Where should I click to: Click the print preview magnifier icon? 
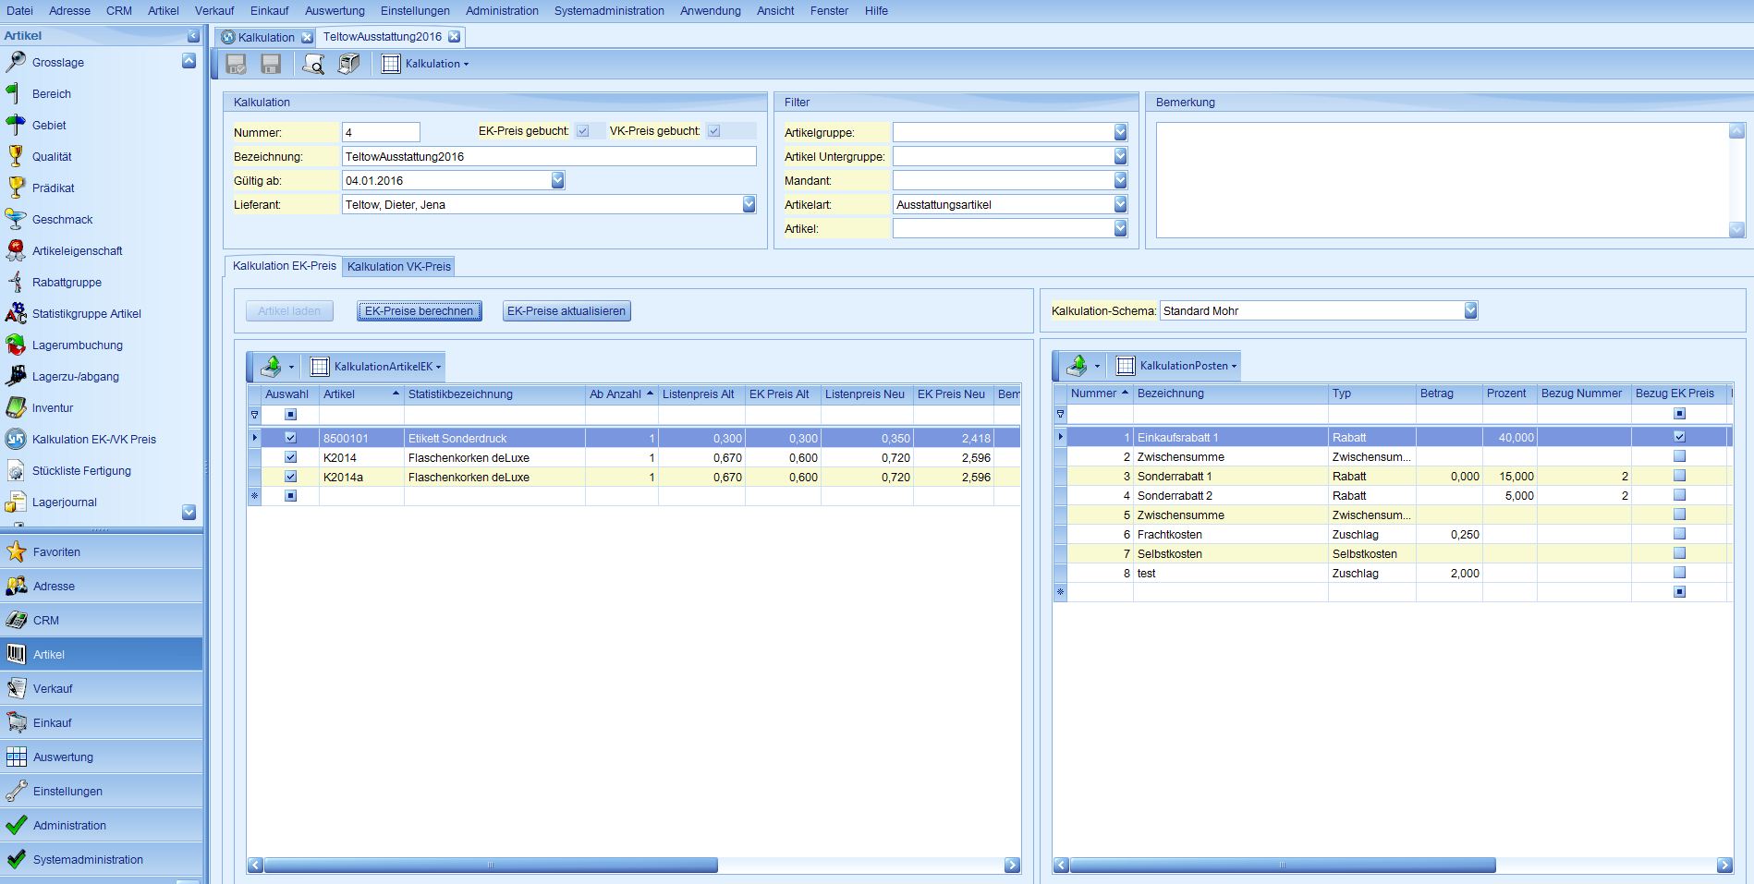coord(313,64)
